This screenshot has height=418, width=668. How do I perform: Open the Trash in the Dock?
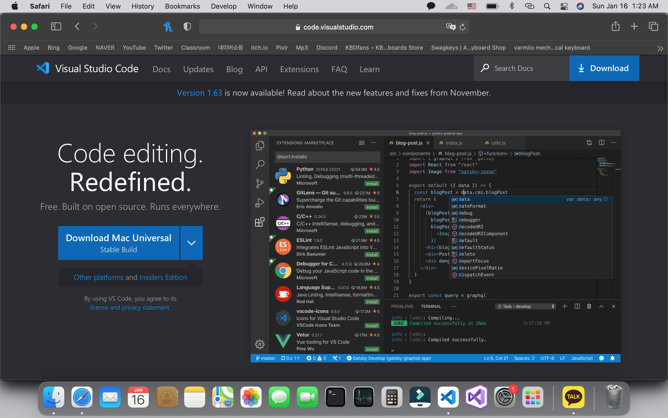[613, 397]
